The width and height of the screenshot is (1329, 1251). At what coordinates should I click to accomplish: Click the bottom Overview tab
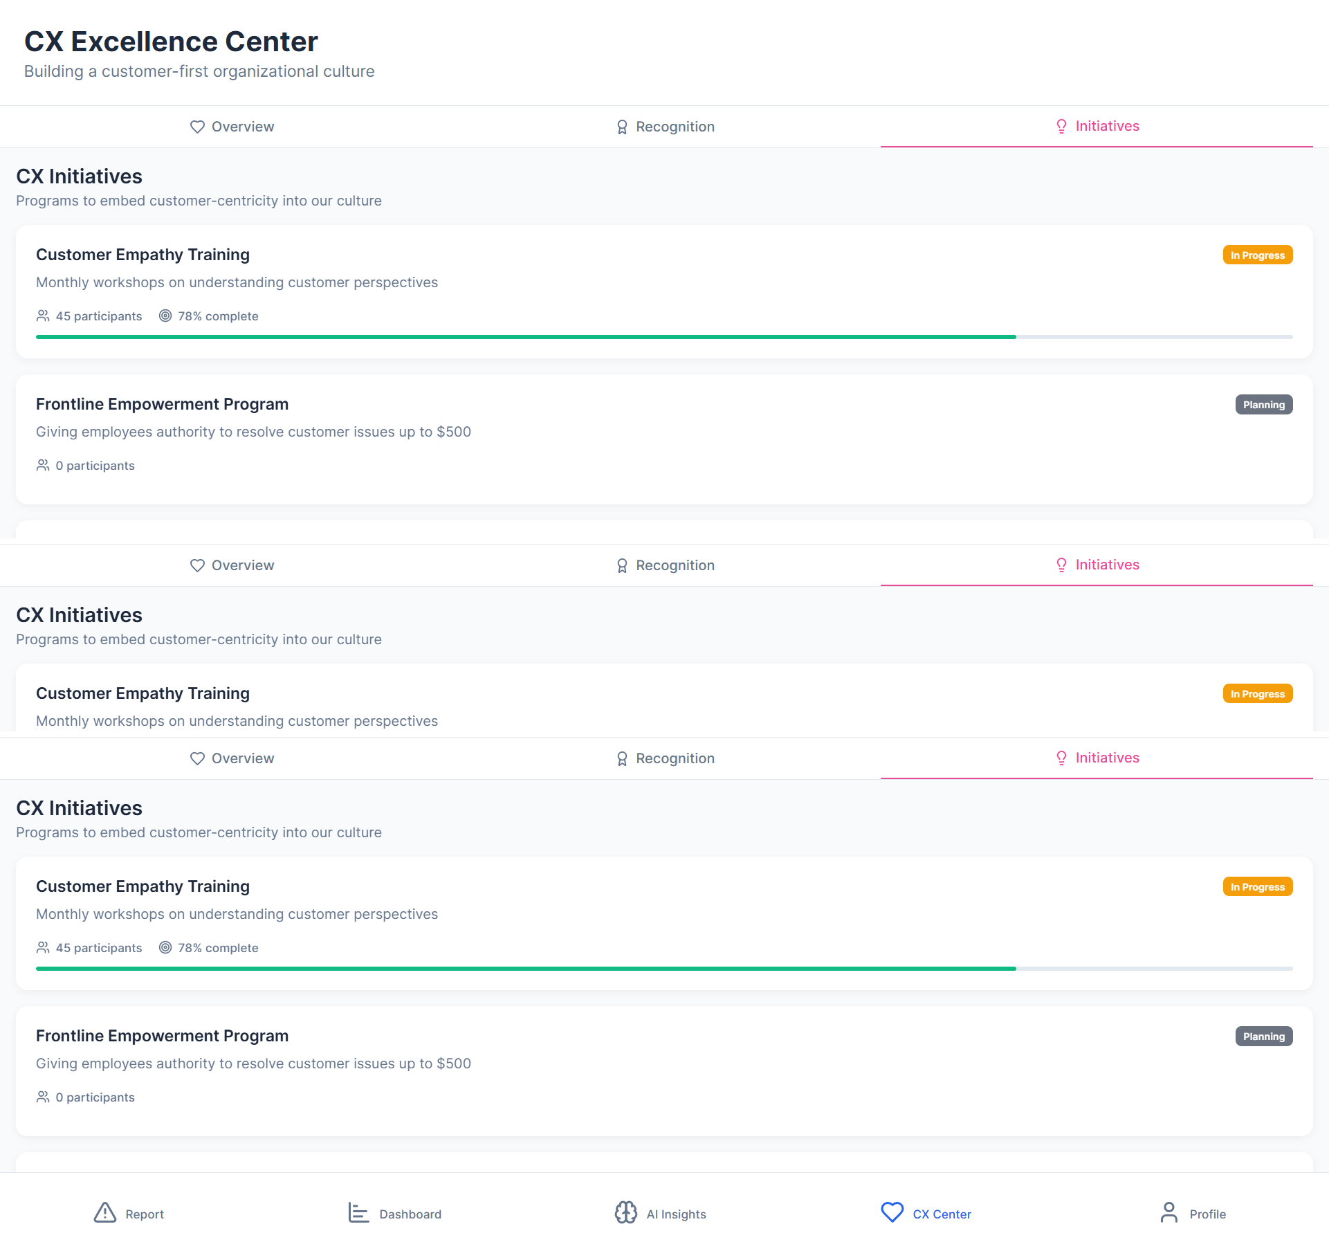pyautogui.click(x=232, y=759)
